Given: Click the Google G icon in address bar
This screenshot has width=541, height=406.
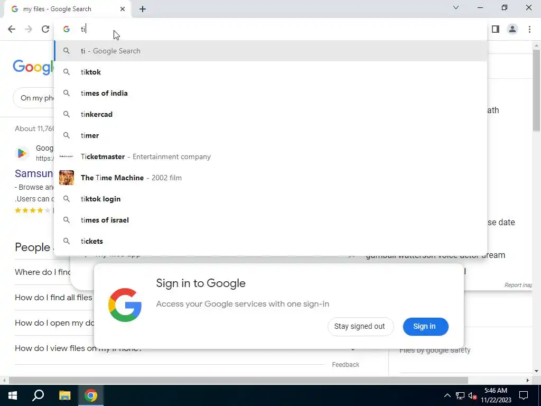Looking at the screenshot, I should [67, 29].
